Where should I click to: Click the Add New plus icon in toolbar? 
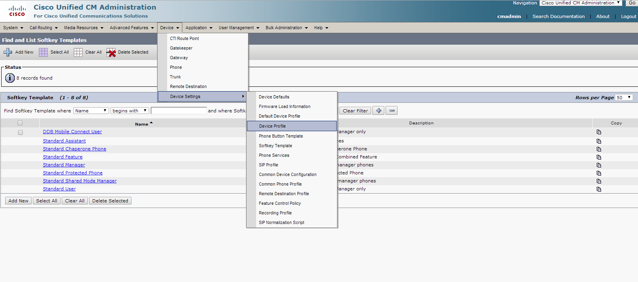click(8, 52)
